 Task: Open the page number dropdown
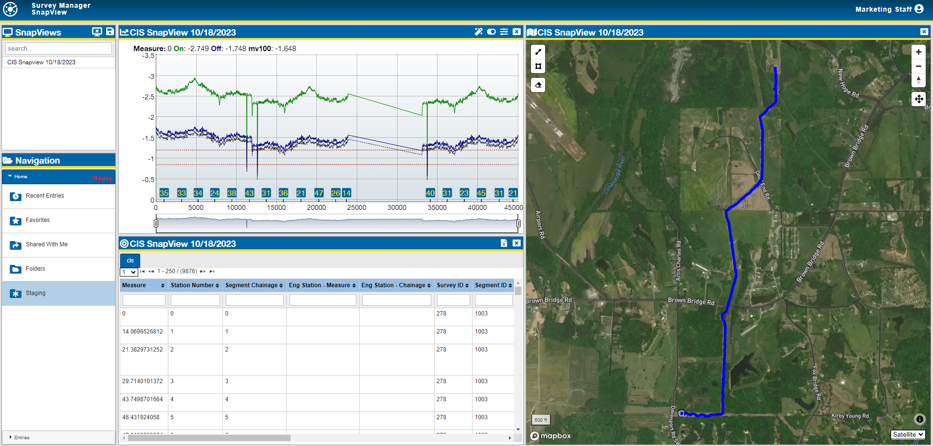tap(129, 272)
